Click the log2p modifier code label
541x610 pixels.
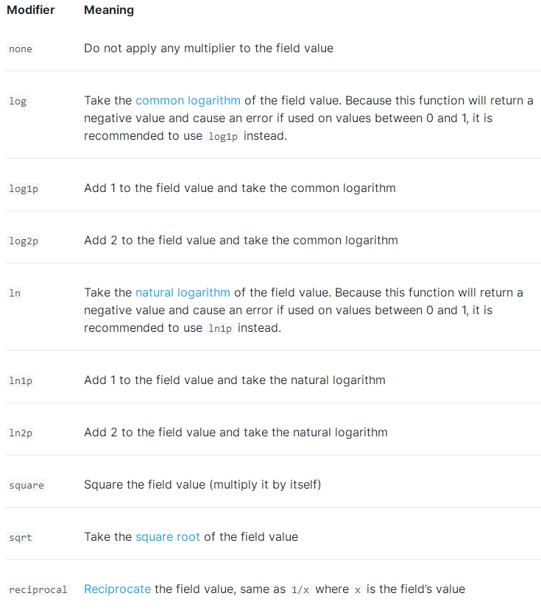pos(24,241)
